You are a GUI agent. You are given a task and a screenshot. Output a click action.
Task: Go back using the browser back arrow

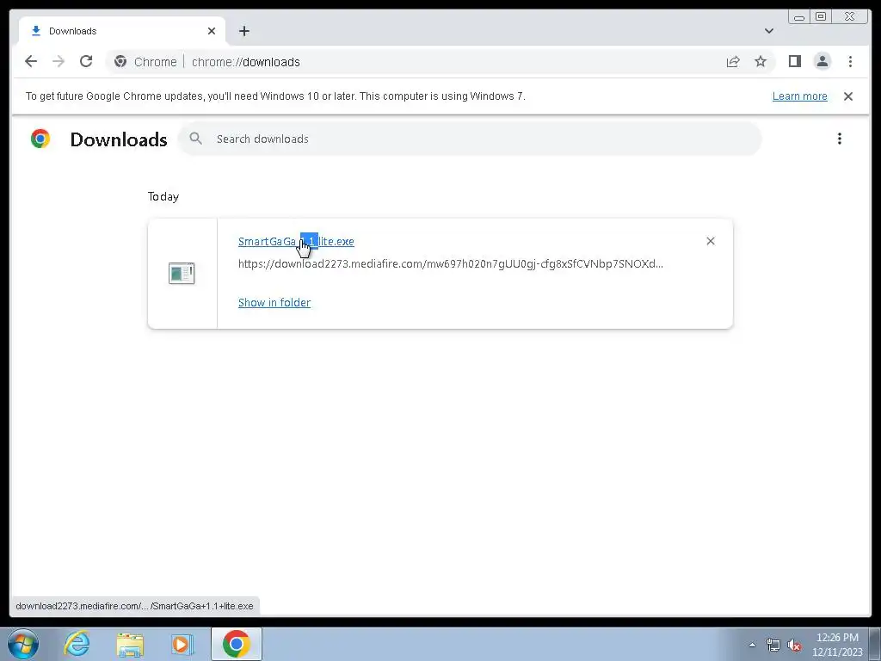point(31,61)
